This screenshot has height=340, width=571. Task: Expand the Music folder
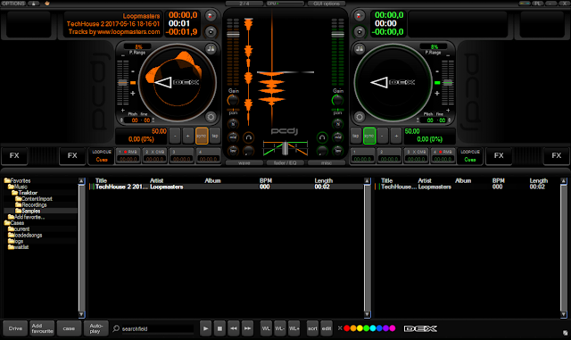tap(18, 187)
